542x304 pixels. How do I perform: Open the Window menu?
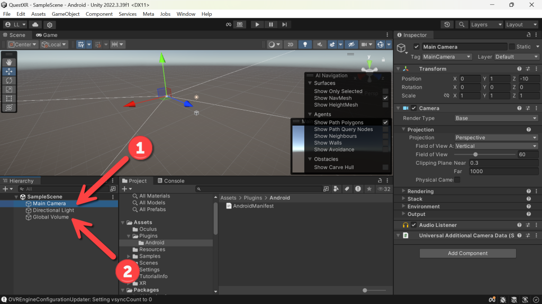pyautogui.click(x=186, y=14)
